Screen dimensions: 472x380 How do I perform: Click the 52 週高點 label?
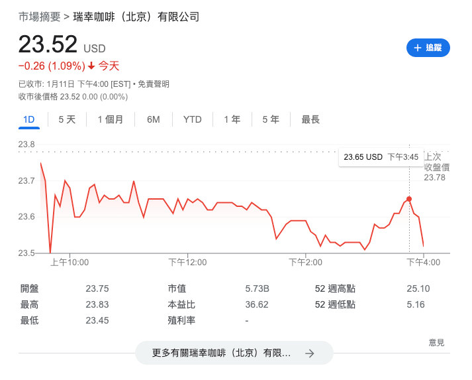click(335, 288)
